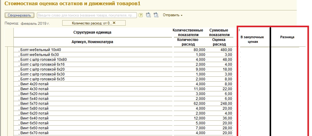312x136 pixels.
Task: Open the Отправить dropdown menu
Action: coord(173,15)
